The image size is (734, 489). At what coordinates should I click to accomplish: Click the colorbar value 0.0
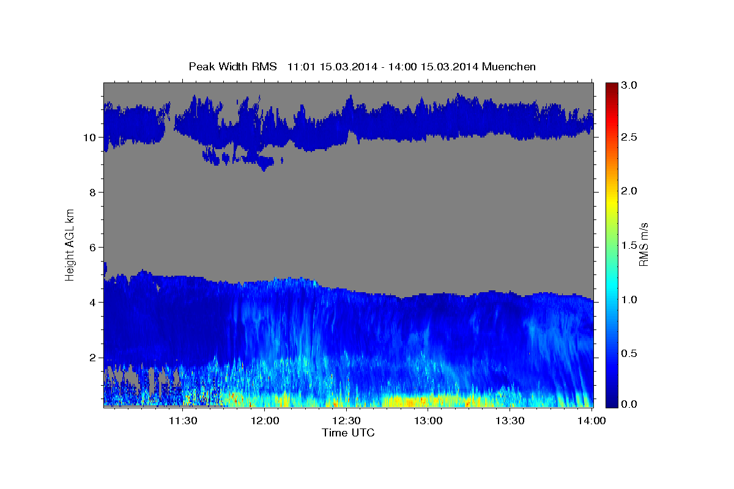630,404
